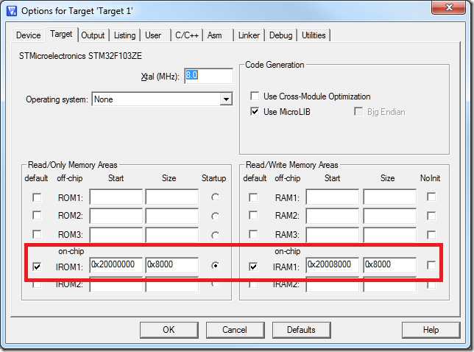Check the RAM2 default checkbox
This screenshot has height=352, width=474.
point(253,216)
